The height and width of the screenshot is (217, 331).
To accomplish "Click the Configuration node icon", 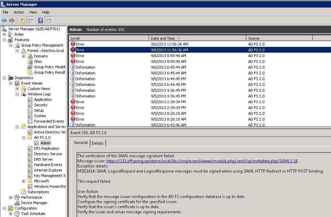I will click(x=10, y=208).
